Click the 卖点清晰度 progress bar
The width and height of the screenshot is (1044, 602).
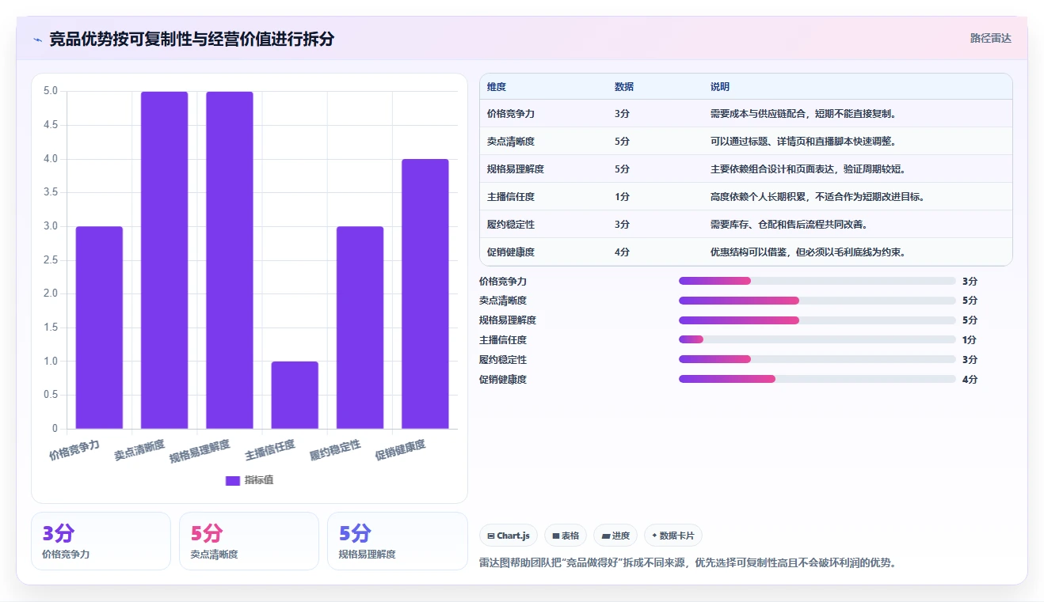[x=817, y=301]
